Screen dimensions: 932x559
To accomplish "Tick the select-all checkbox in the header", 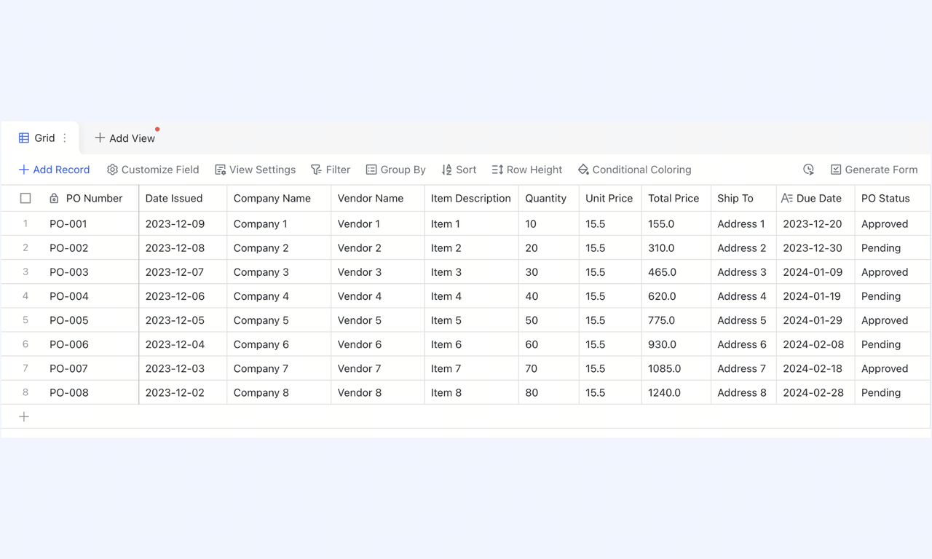I will pos(25,198).
